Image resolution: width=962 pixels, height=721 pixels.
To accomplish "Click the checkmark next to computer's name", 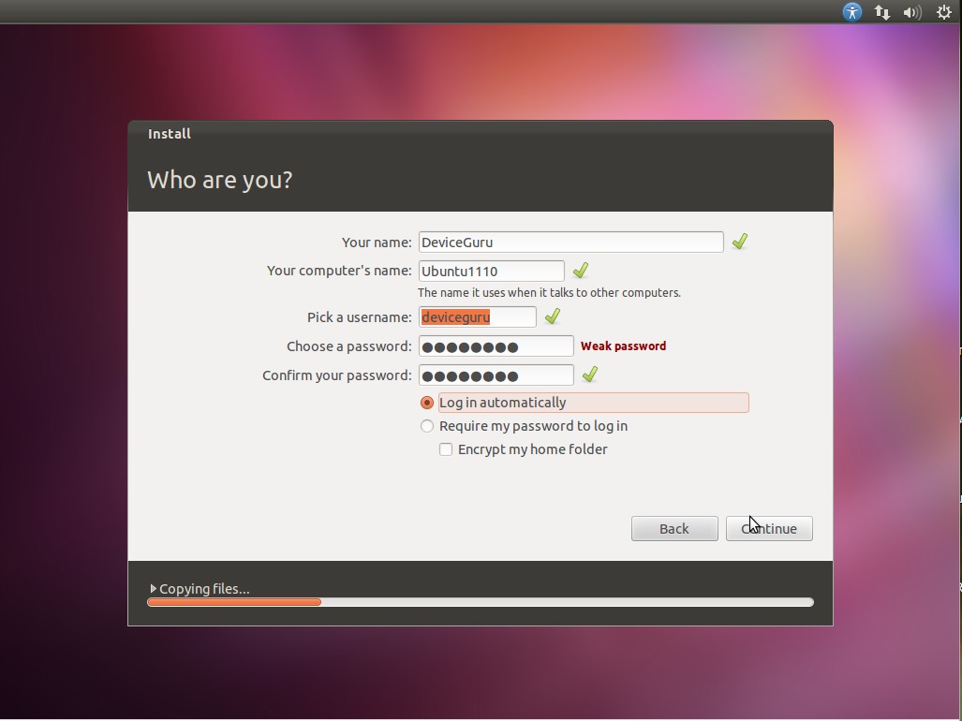I will [x=581, y=270].
